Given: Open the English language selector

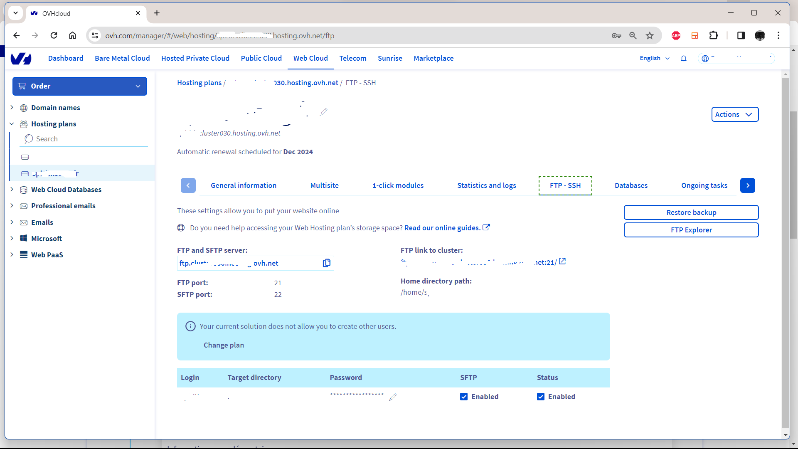Looking at the screenshot, I should tap(655, 59).
